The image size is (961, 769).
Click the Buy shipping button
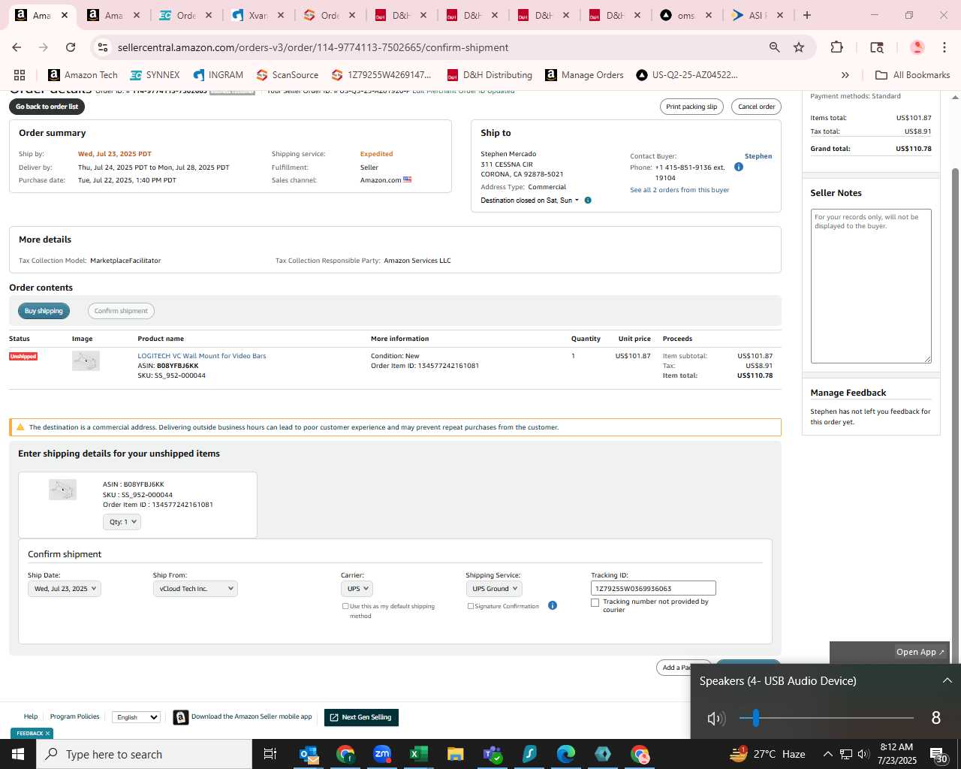(44, 311)
